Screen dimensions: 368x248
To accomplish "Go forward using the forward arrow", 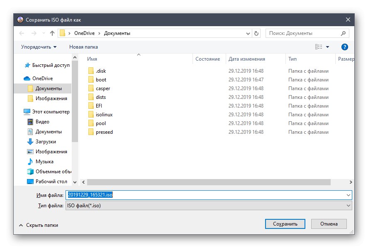I will coord(34,33).
